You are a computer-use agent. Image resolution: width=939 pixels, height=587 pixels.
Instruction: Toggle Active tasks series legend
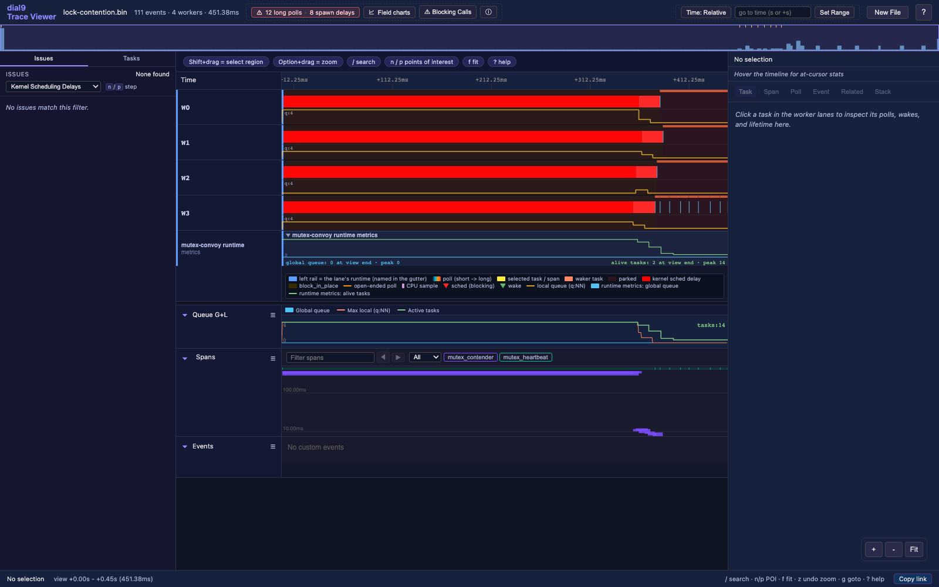(x=418, y=311)
